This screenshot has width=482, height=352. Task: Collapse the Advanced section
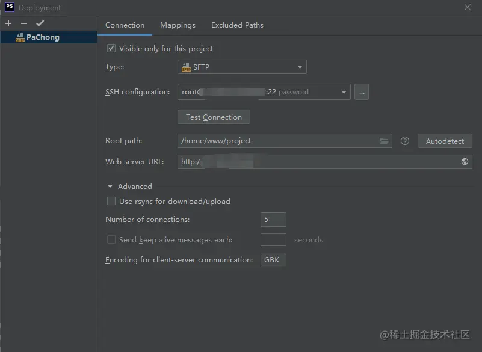point(110,187)
